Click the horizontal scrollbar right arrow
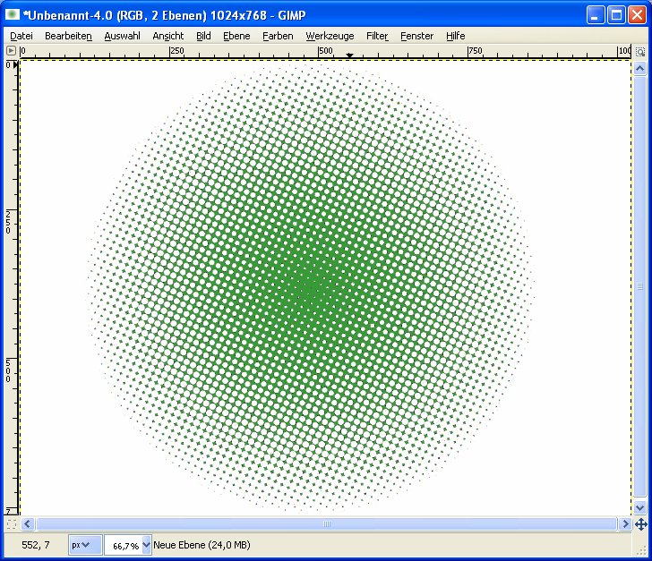The width and height of the screenshot is (652, 561). tap(625, 524)
